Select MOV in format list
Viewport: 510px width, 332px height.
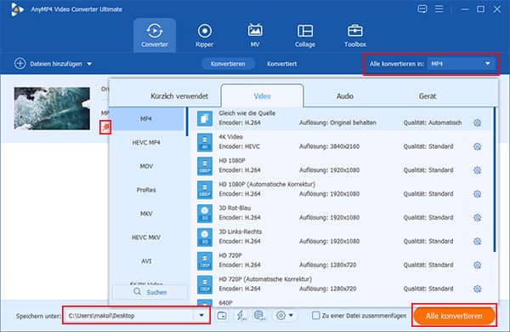click(146, 166)
